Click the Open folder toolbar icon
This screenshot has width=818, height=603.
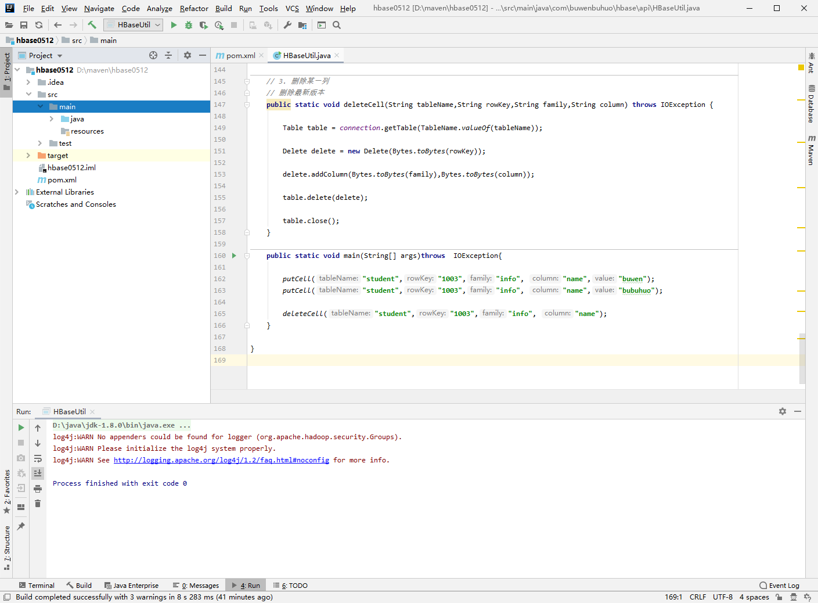(x=9, y=25)
